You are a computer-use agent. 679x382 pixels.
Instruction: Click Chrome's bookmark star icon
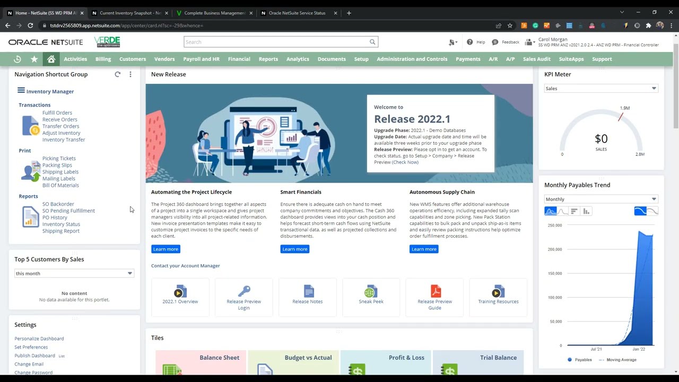(x=510, y=25)
